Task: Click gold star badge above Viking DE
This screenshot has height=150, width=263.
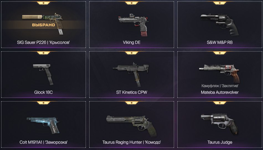Action: [132, 3]
